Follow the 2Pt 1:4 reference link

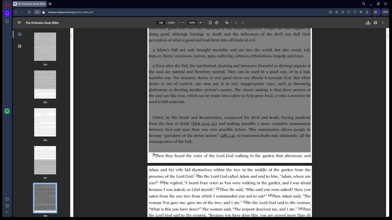[x=227, y=136]
